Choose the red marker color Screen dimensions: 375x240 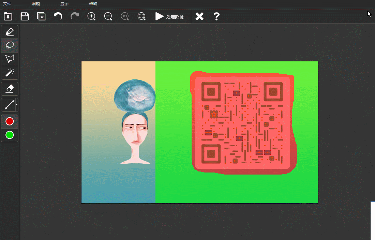pos(10,121)
